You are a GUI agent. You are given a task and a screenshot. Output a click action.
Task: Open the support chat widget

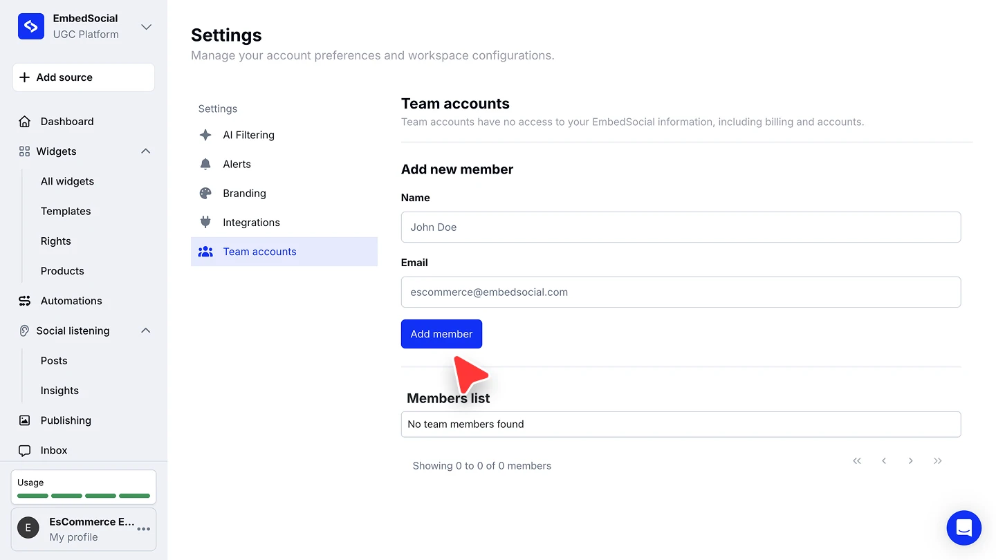click(x=964, y=528)
